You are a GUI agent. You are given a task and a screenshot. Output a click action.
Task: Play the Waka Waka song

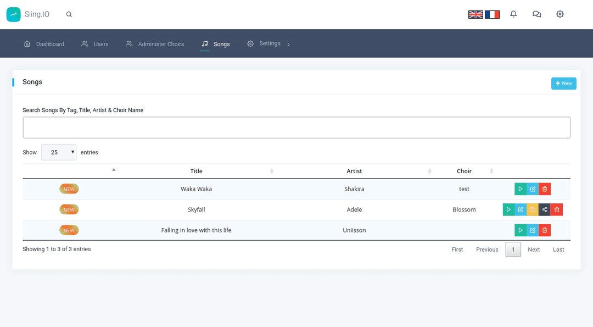click(x=521, y=189)
